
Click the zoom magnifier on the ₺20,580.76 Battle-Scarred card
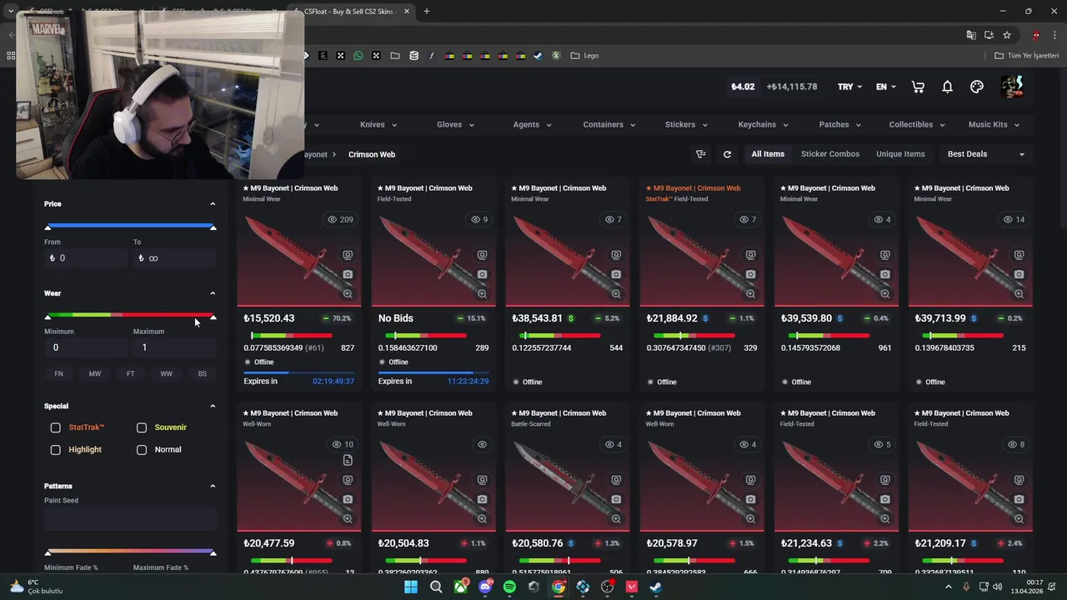pyautogui.click(x=616, y=518)
